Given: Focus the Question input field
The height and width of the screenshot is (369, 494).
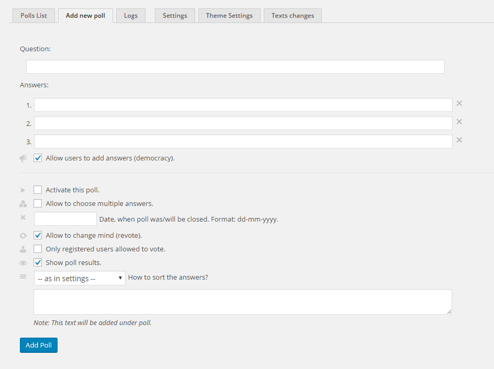Looking at the screenshot, I should coord(235,67).
